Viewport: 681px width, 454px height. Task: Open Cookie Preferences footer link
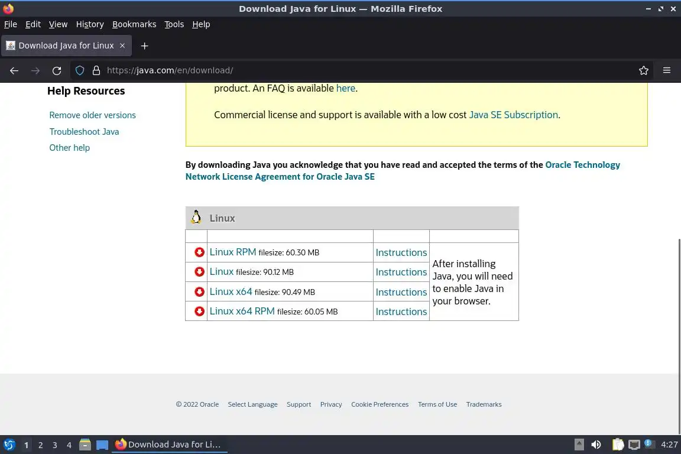[380, 404]
